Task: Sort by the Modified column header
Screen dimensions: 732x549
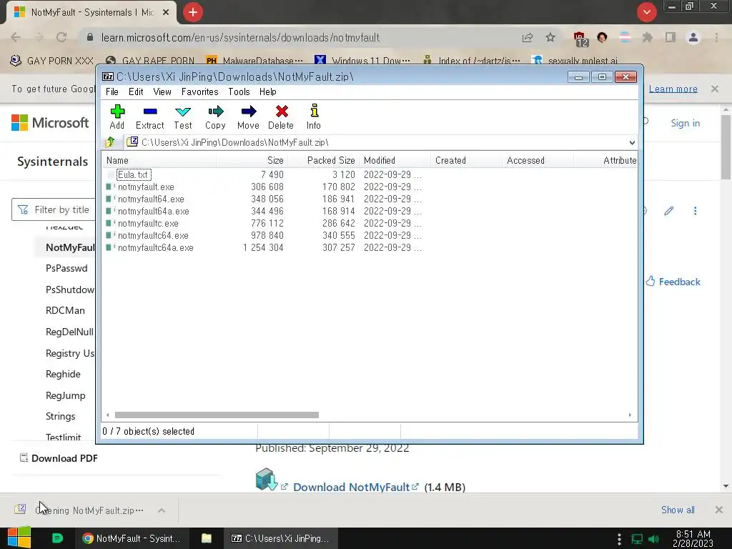Action: pyautogui.click(x=395, y=161)
